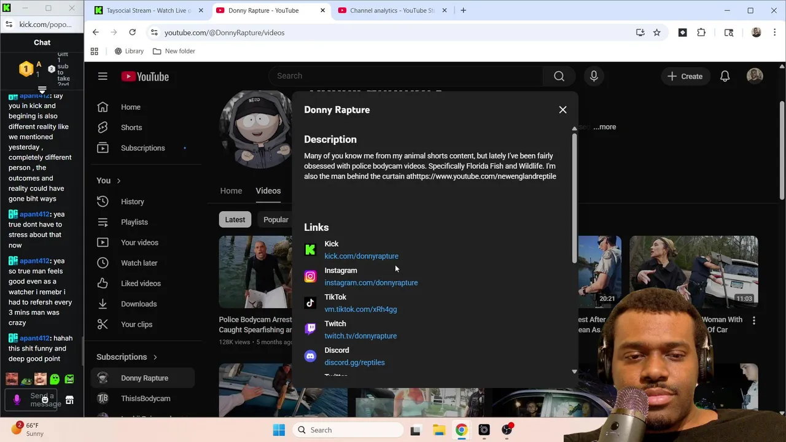The width and height of the screenshot is (786, 442).
Task: Select the Popular filter chip
Action: pos(276,220)
